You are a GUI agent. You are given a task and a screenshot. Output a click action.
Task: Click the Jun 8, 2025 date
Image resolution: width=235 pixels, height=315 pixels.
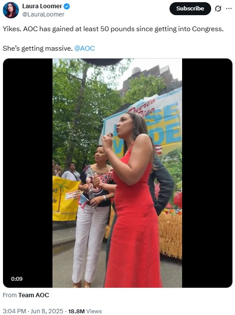(x=47, y=311)
